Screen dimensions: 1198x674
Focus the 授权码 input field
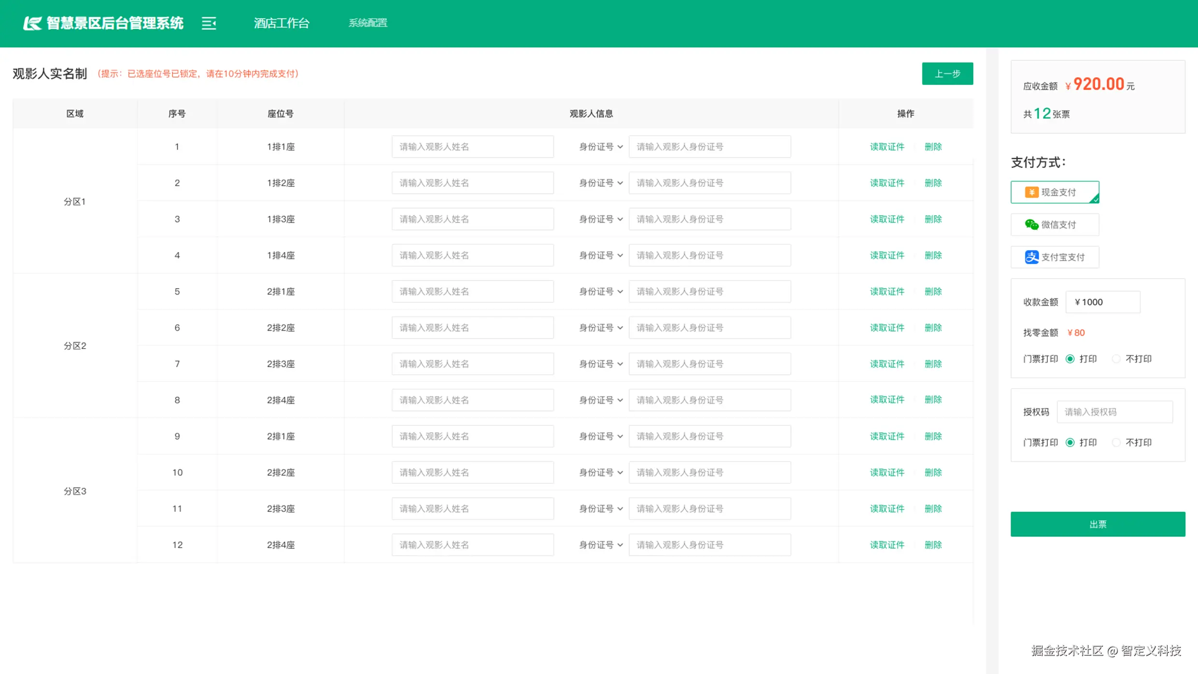pos(1114,412)
